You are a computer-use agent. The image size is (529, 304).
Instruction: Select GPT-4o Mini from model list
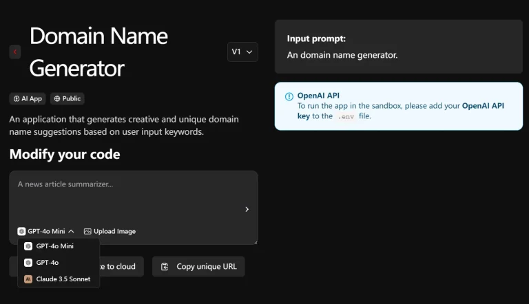59,246
